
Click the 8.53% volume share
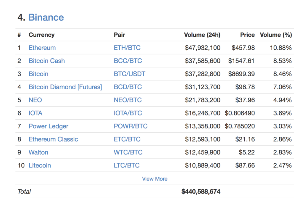pyautogui.click(x=283, y=61)
